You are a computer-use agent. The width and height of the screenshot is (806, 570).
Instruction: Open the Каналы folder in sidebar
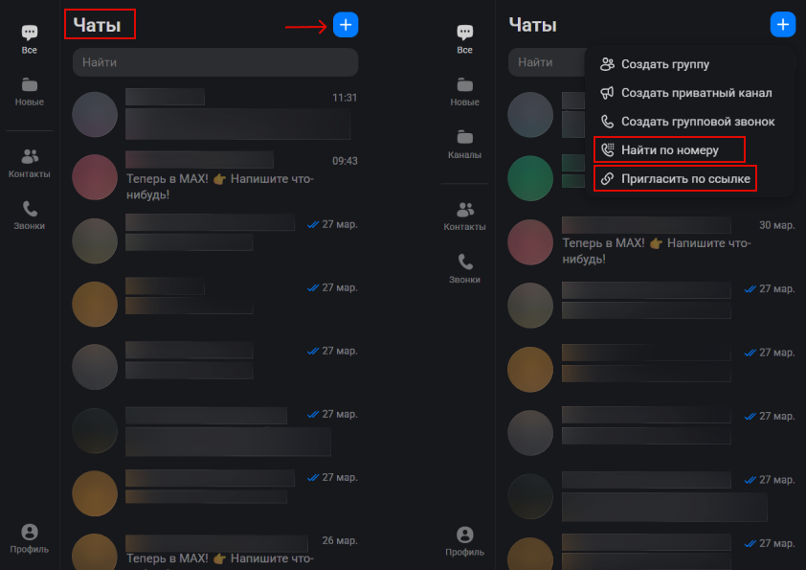(x=464, y=144)
